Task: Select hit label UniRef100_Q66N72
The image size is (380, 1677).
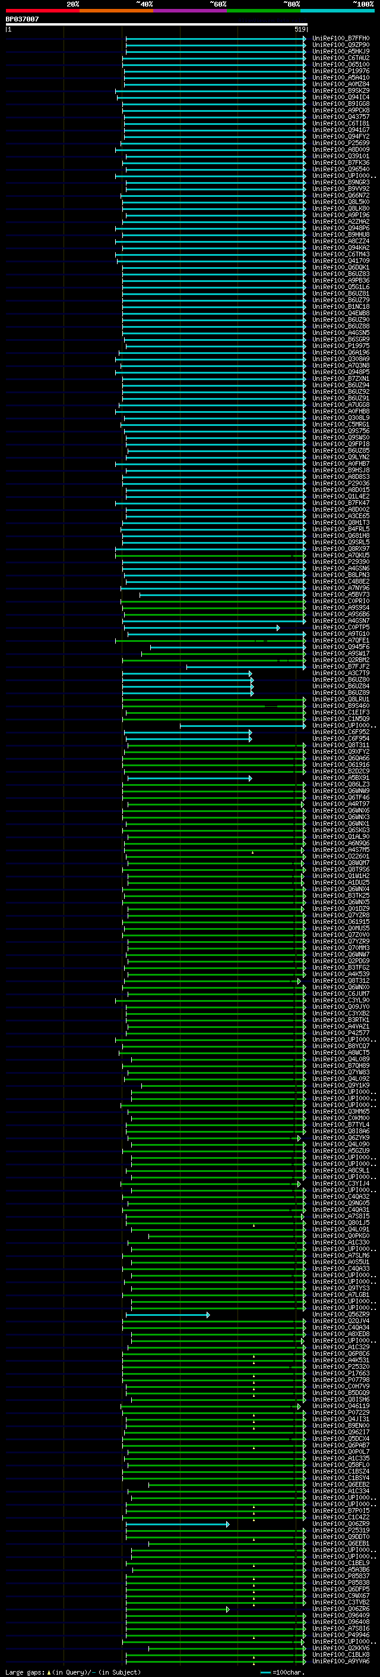Action: coord(341,195)
